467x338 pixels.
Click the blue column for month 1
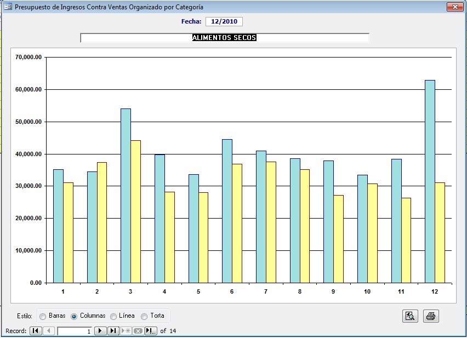58,226
